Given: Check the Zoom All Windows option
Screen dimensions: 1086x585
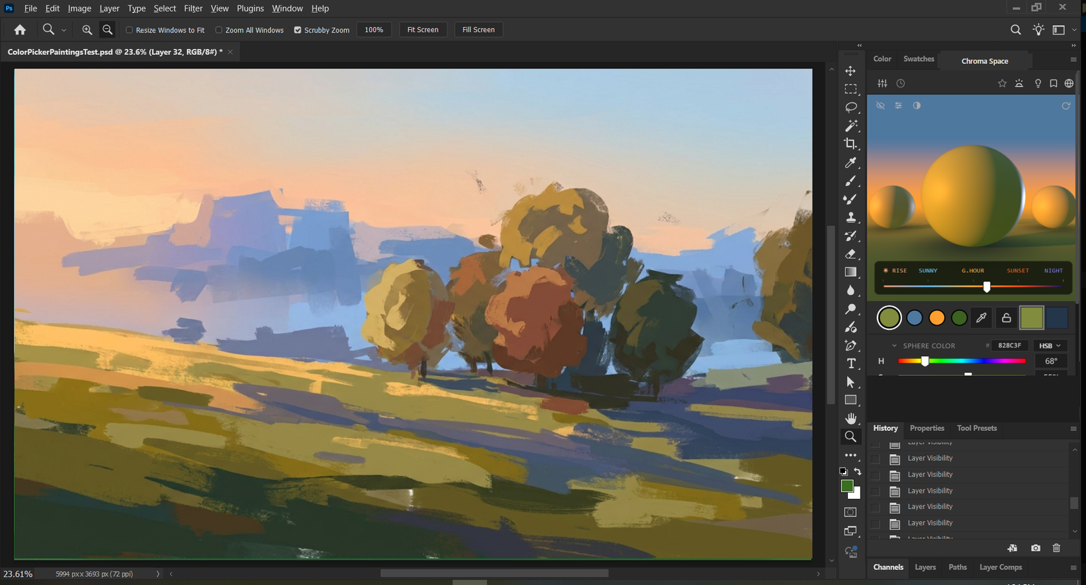Looking at the screenshot, I should (219, 30).
